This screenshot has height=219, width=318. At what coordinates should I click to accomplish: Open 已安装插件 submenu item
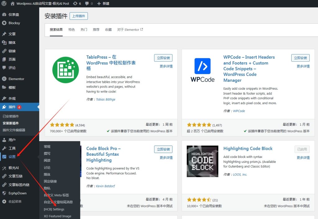click(x=11, y=116)
